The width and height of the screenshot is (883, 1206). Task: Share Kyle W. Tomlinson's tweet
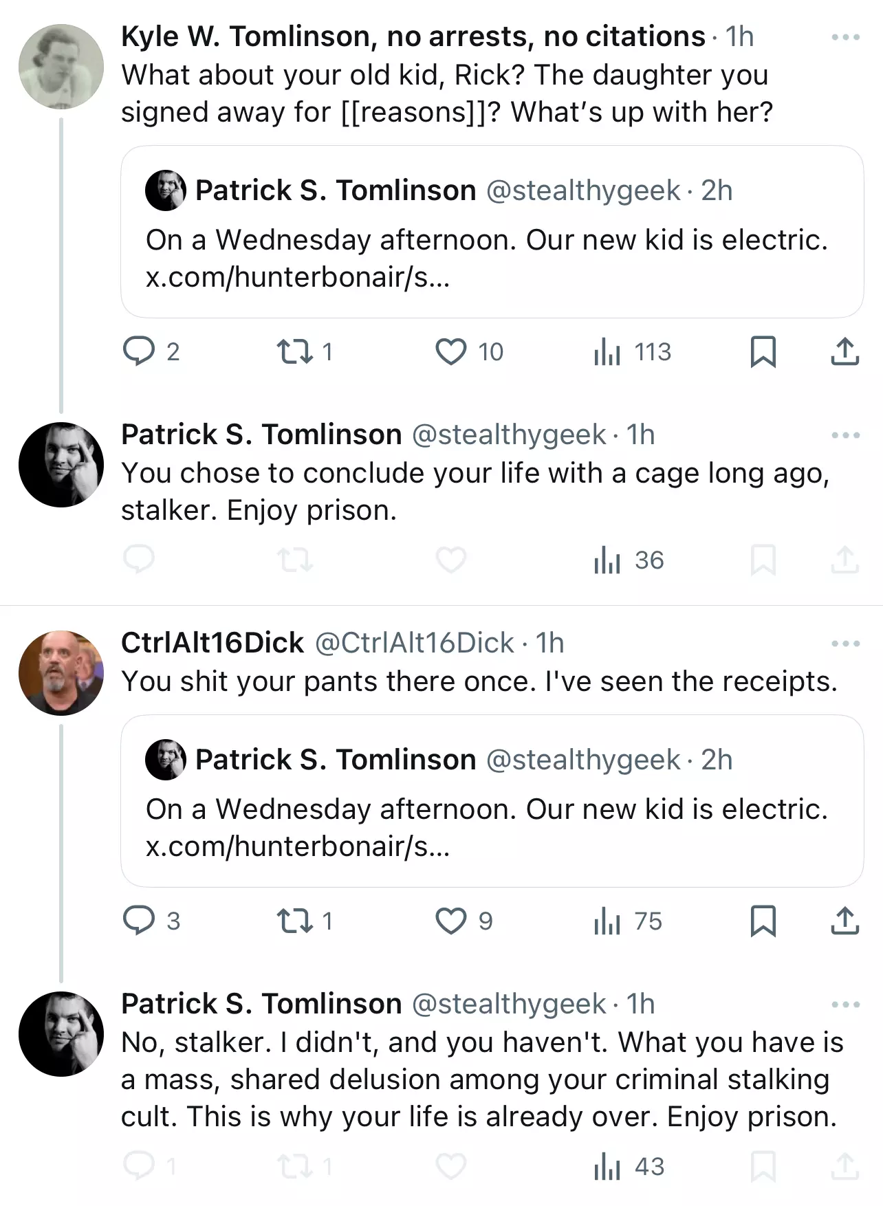tap(844, 351)
